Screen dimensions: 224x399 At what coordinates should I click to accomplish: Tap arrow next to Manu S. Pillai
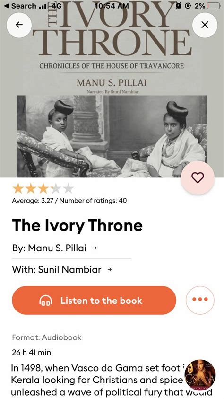[x=95, y=248]
